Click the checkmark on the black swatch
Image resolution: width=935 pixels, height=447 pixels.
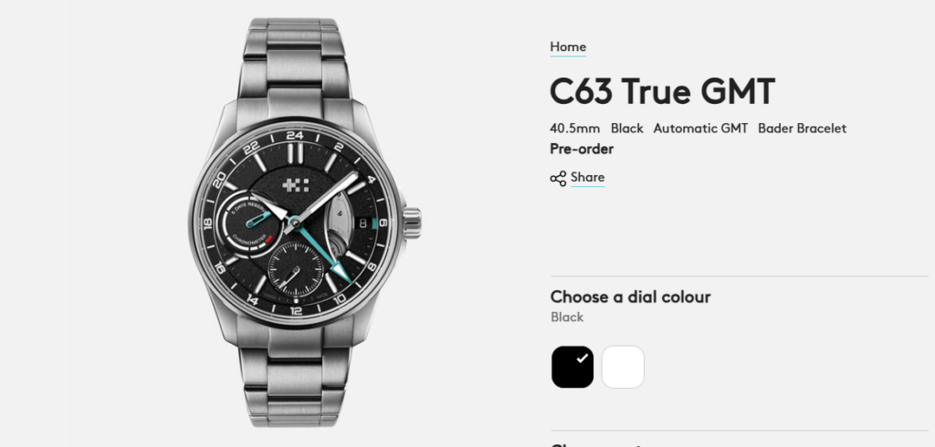pos(582,359)
